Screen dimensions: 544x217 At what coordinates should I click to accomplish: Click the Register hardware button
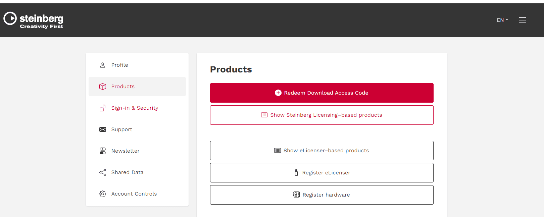[322, 195]
